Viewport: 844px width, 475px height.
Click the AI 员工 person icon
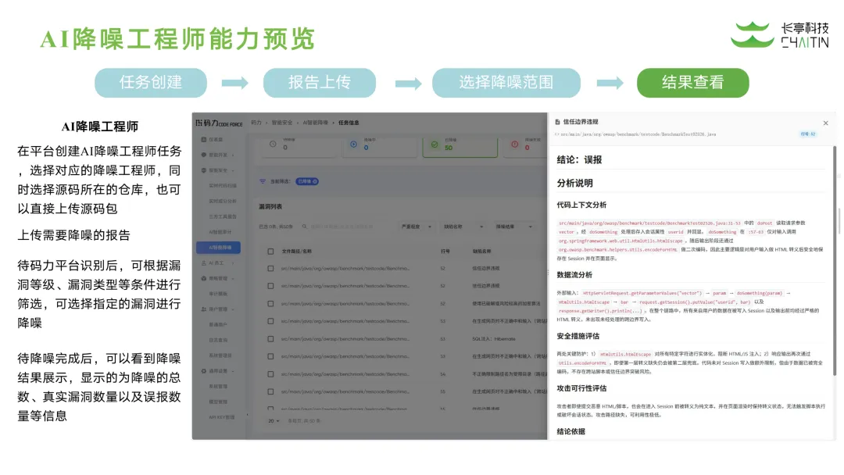(204, 263)
